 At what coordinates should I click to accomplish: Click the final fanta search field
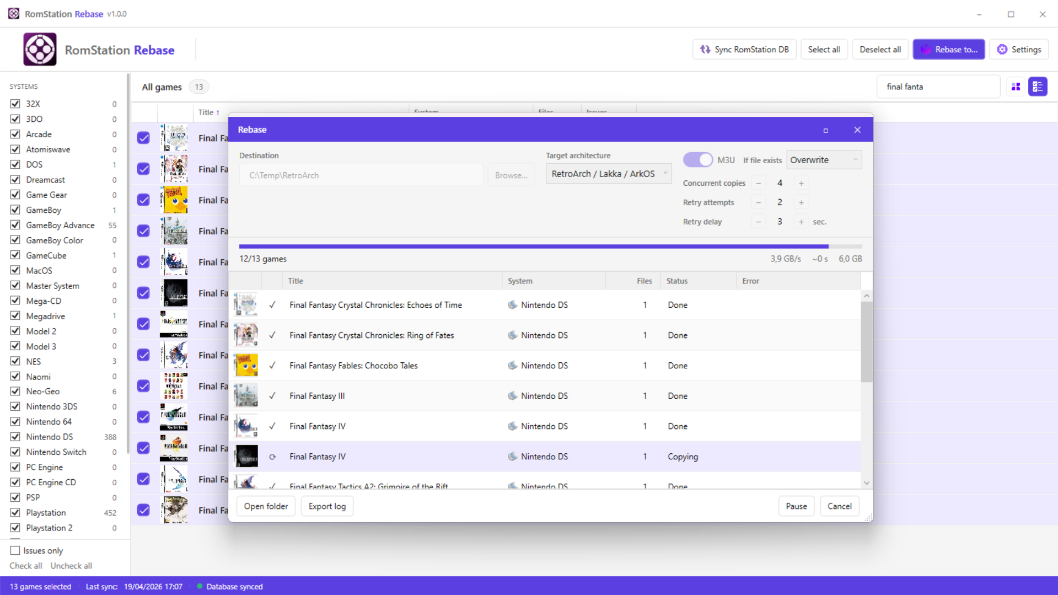937,87
